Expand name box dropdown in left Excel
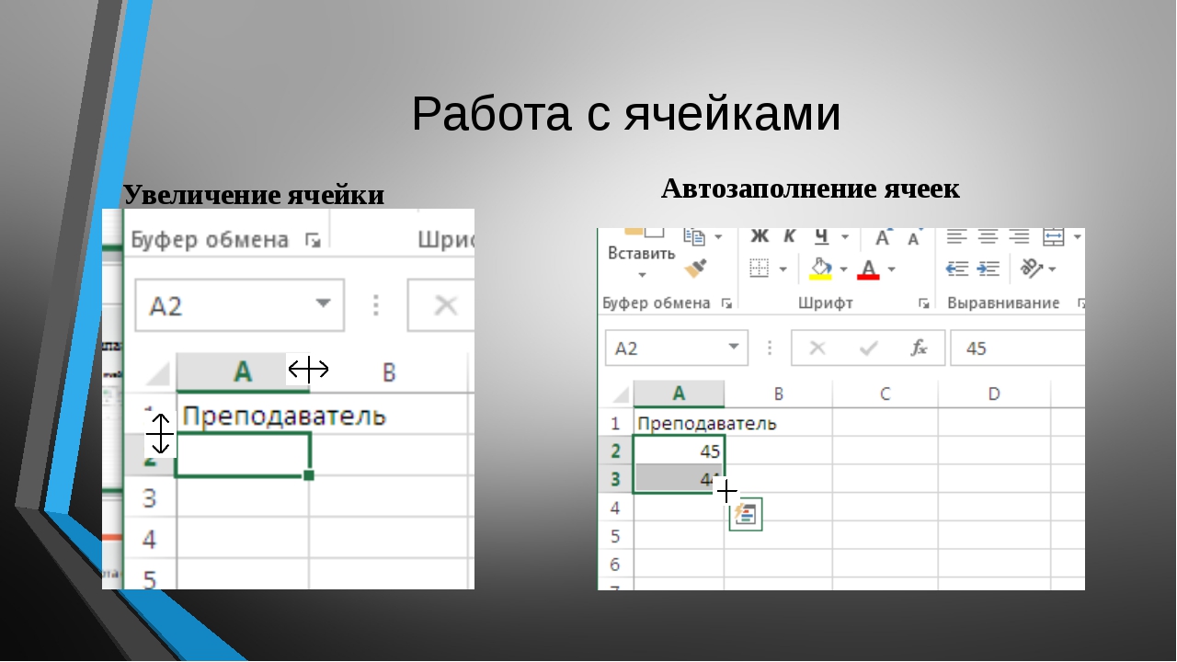The width and height of the screenshot is (1177, 662). pos(323,304)
